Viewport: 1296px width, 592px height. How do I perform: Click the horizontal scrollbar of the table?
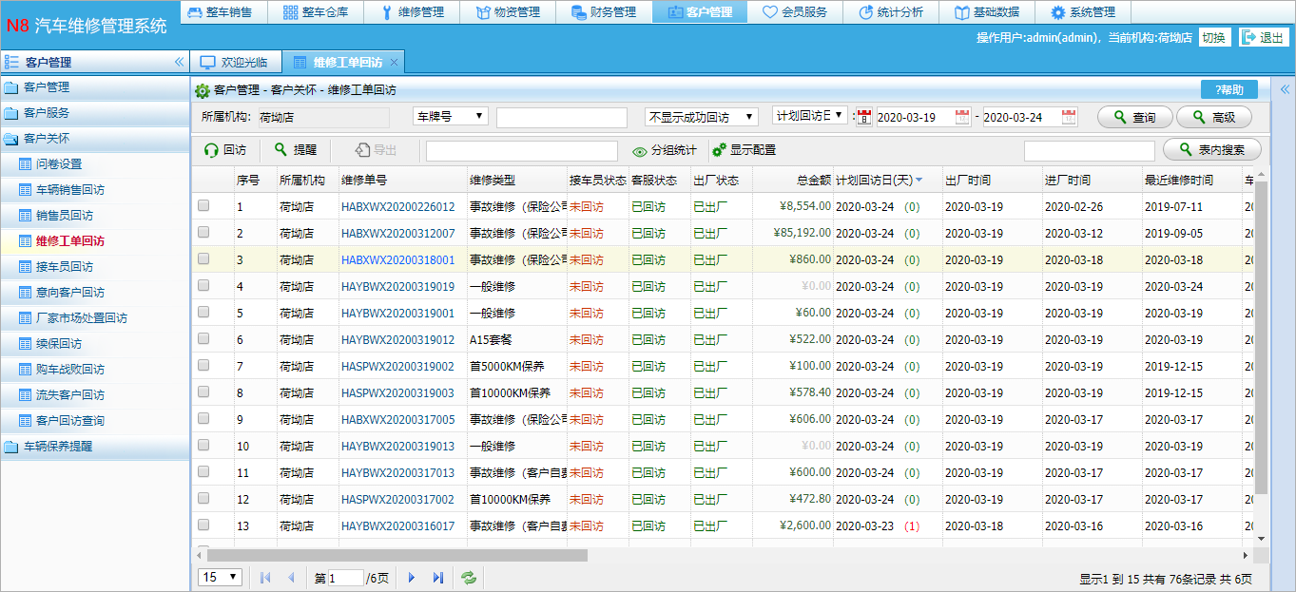tap(397, 555)
